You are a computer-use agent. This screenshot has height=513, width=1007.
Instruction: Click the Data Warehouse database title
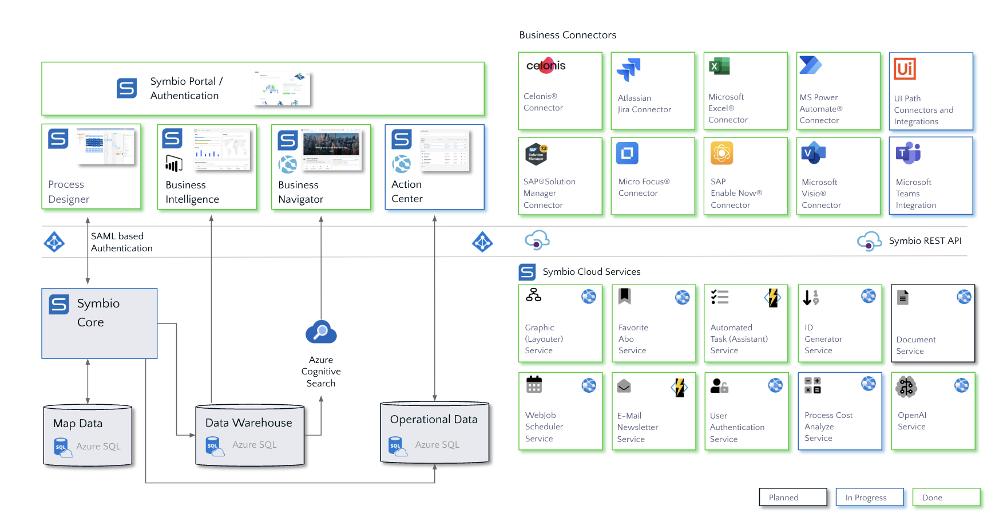pos(249,423)
